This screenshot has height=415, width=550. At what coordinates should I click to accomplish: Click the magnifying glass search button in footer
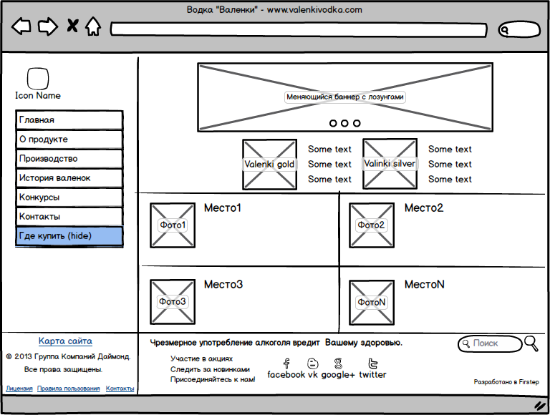point(531,343)
